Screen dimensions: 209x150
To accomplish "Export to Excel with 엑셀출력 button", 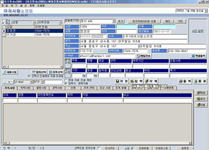I will (199, 56).
